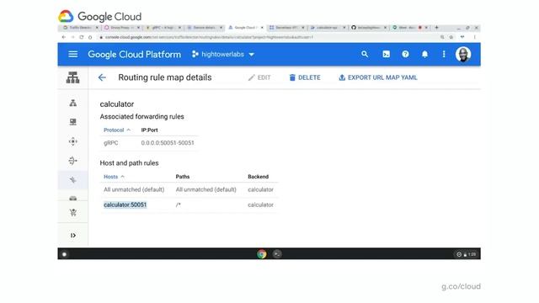Screen dimensions: 539x303
Task: Click the 0.0.0.0:50051-50051 address cell
Action: (x=168, y=143)
